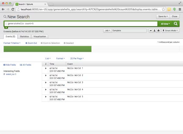Click the Print icon
Viewport: 183px width, 134px height.
[158, 31]
